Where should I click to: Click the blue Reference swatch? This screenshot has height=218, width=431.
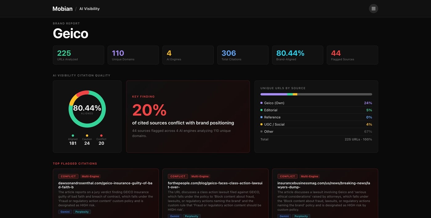point(261,117)
